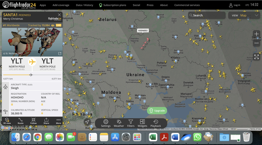
Task: Open Google Chrome from the dock
Action: coord(37,137)
